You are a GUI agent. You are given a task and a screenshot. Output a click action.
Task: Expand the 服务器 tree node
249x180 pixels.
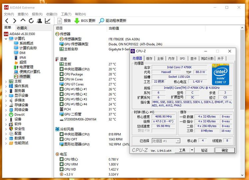pos(6,91)
